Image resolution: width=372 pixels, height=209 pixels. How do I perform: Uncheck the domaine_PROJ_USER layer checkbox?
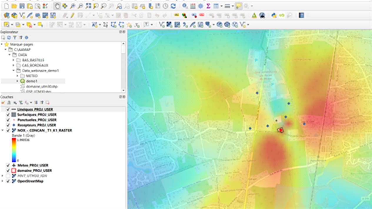pos(8,170)
